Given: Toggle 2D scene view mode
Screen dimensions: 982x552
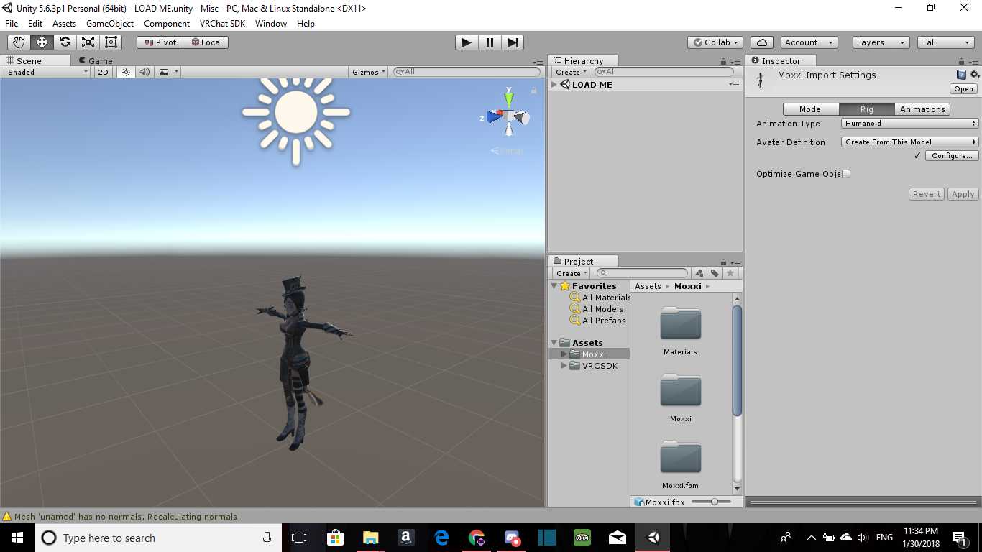Looking at the screenshot, I should [x=104, y=72].
